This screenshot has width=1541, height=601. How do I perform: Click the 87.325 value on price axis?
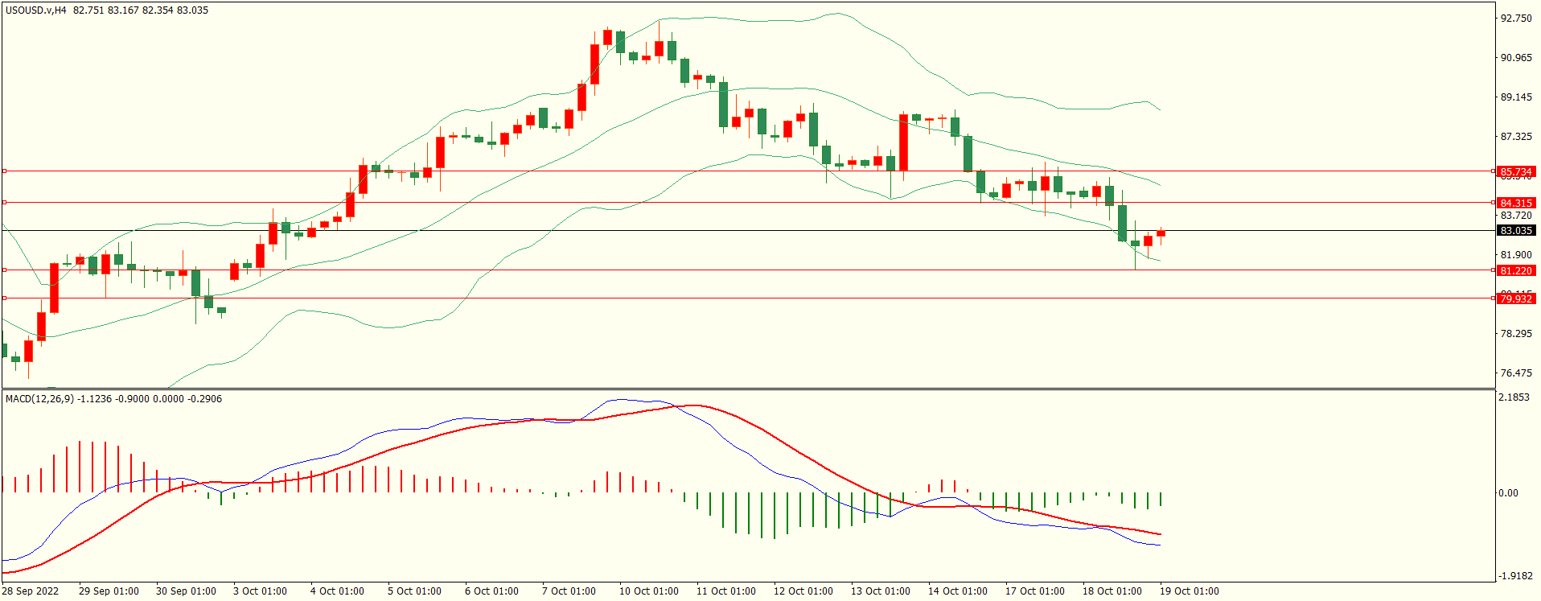pyautogui.click(x=1516, y=137)
